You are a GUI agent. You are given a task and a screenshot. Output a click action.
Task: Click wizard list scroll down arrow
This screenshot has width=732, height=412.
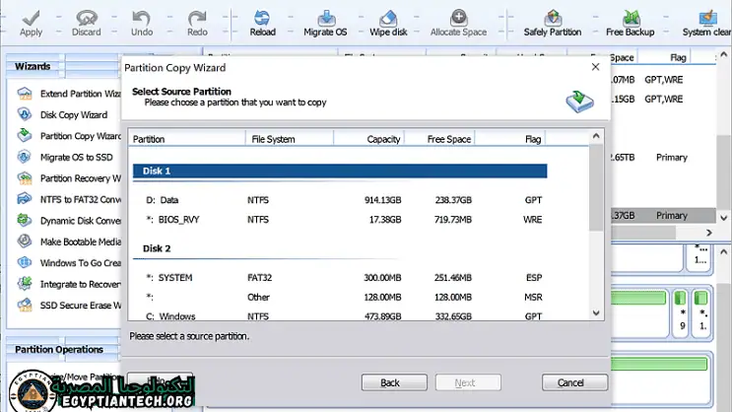click(596, 313)
